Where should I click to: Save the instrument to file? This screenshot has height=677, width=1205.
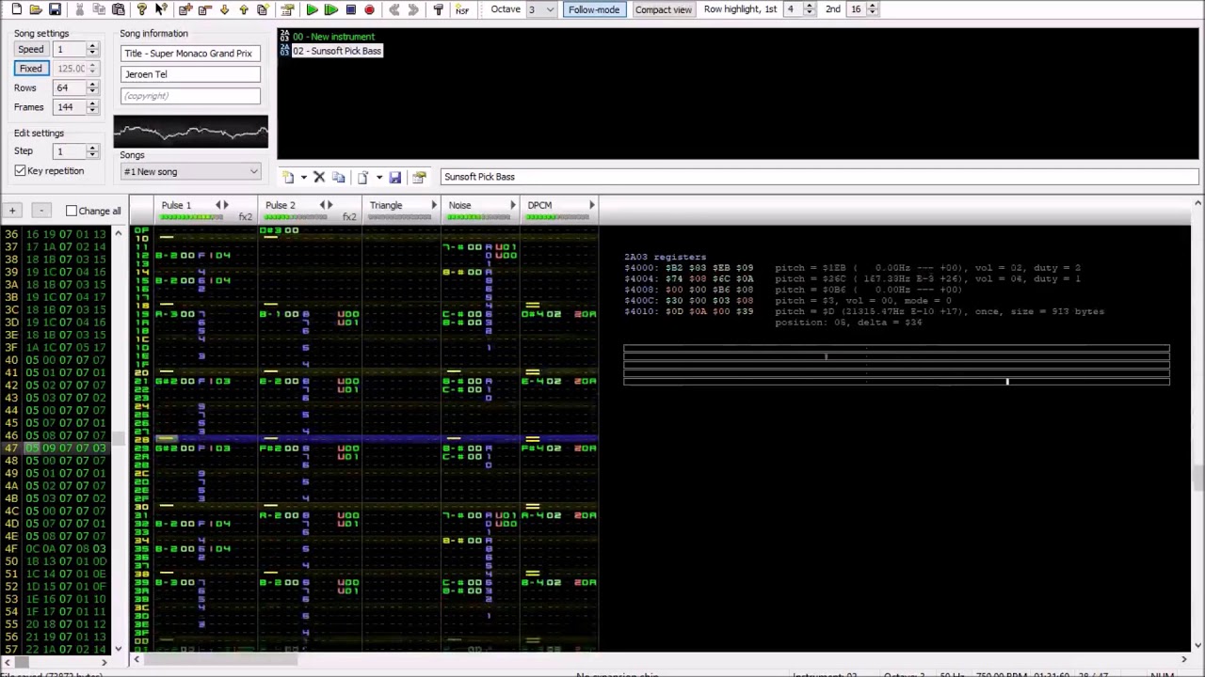(394, 177)
